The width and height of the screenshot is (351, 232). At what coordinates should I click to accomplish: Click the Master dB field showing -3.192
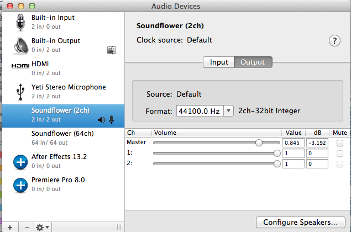tap(317, 143)
